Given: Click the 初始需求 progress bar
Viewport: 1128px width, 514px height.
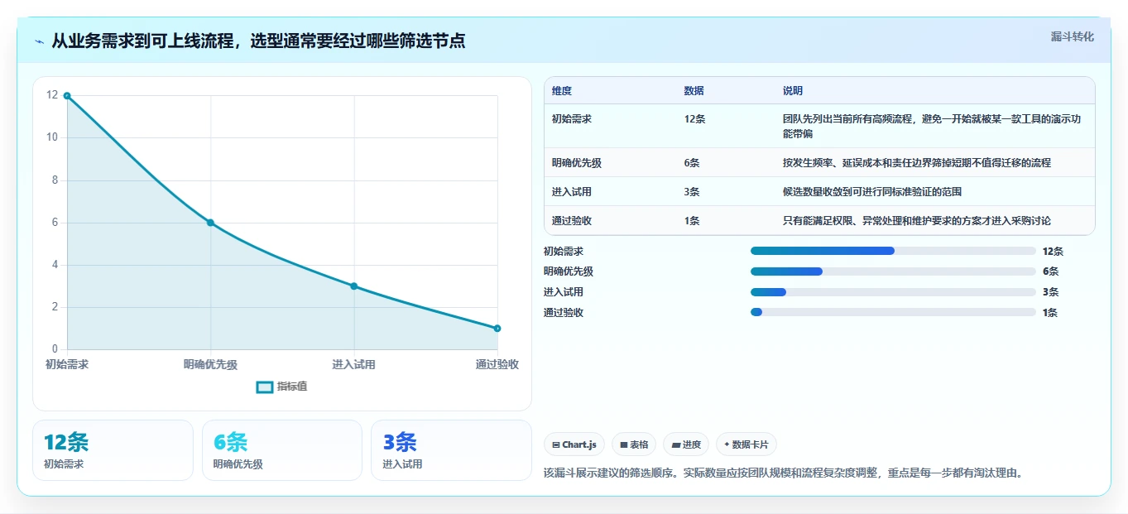Looking at the screenshot, I should pos(893,251).
